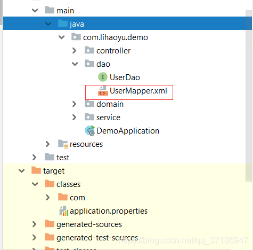The height and width of the screenshot is (250, 253).
Task: Expand the controller package
Action: (75, 51)
